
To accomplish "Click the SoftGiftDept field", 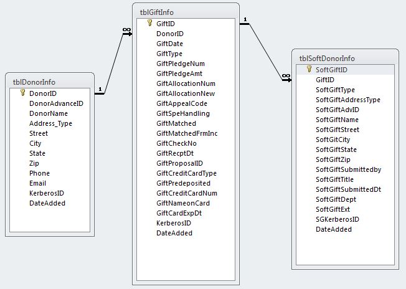I will (x=345, y=199).
